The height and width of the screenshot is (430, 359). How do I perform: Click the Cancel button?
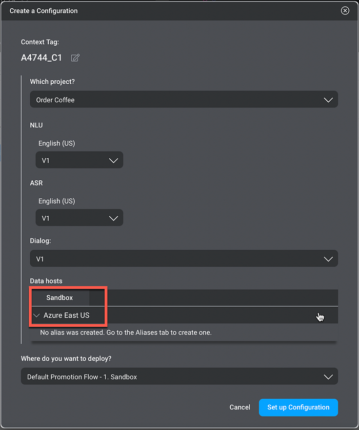pos(240,407)
